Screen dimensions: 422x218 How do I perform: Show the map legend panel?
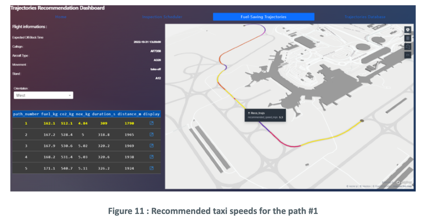[408, 38]
